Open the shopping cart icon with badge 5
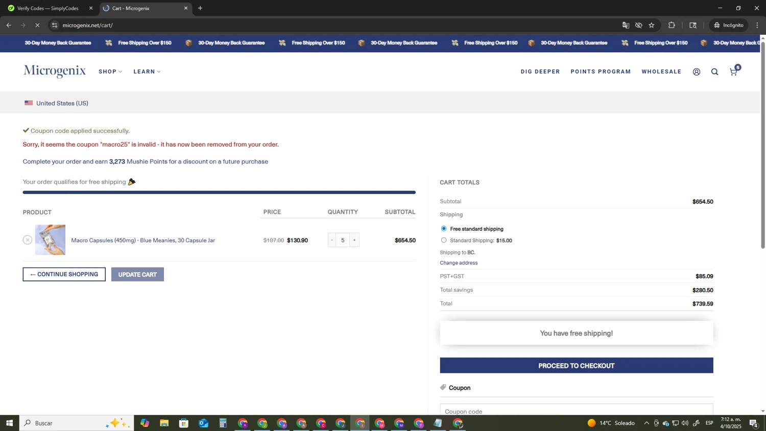This screenshot has width=766, height=431. [x=734, y=71]
